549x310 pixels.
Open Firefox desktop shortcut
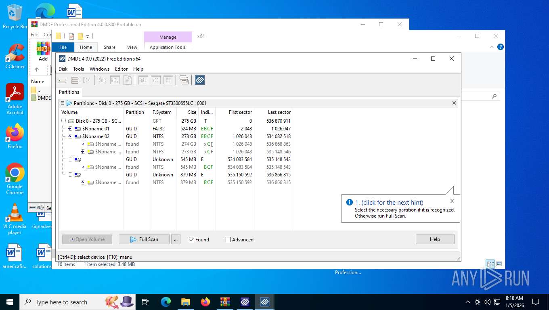click(15, 136)
